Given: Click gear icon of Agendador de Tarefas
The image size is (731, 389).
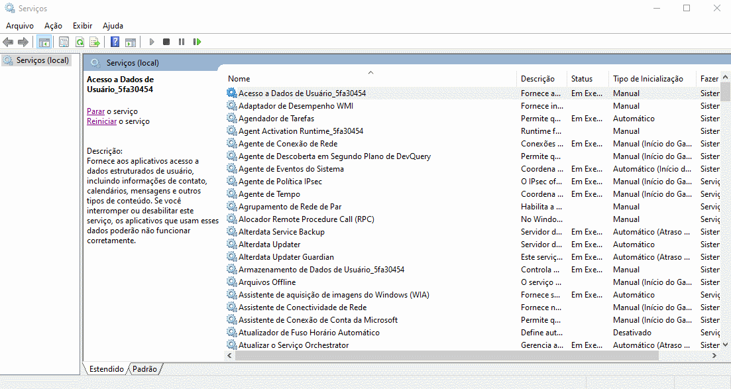Looking at the screenshot, I should click(232, 118).
